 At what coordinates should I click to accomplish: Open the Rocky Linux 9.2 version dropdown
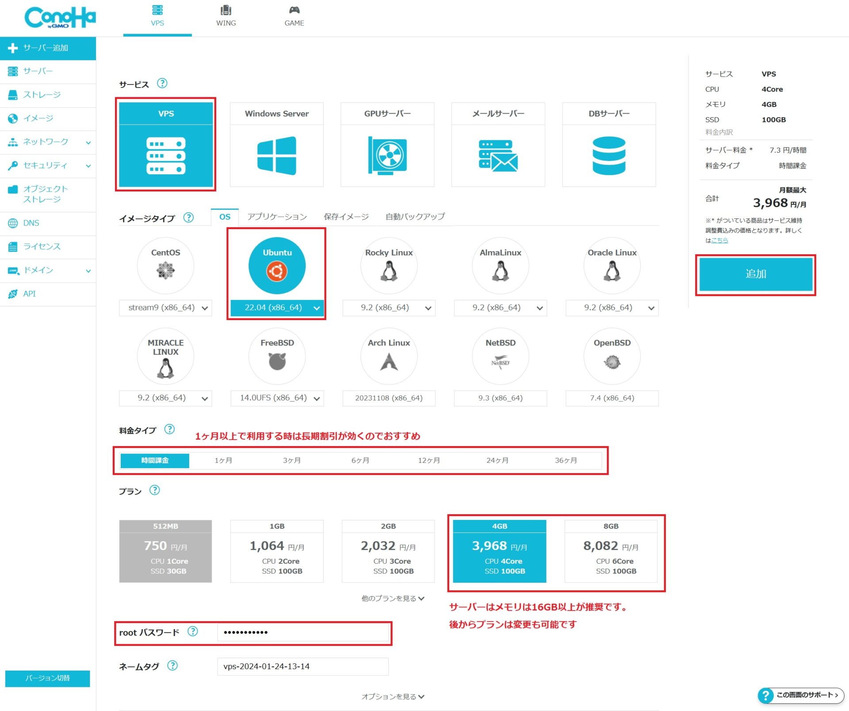[389, 308]
